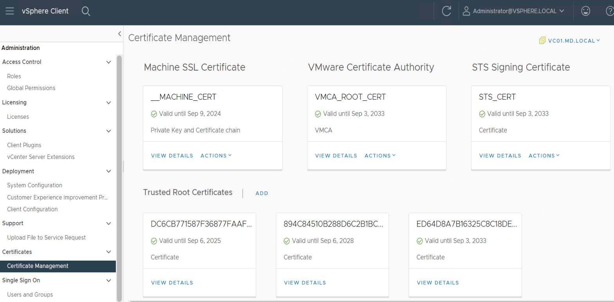The height and width of the screenshot is (302, 614).
Task: Open the hamburger navigation menu
Action: (x=10, y=11)
